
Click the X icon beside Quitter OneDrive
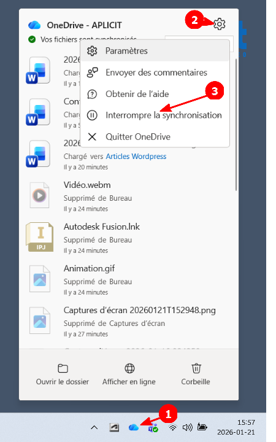click(x=92, y=137)
